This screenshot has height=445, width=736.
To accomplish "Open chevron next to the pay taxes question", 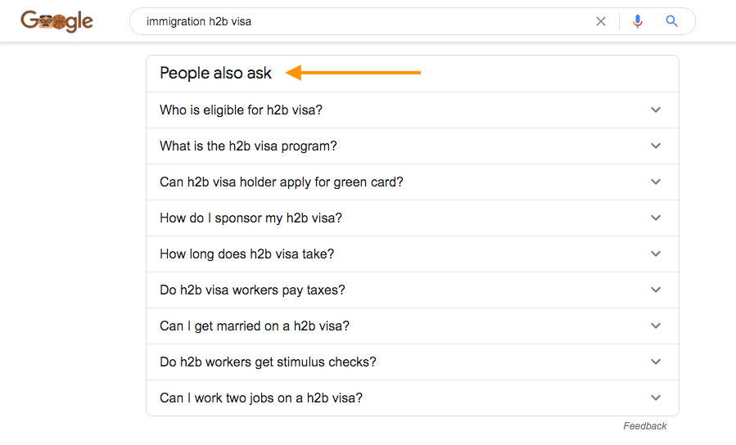I will (656, 290).
